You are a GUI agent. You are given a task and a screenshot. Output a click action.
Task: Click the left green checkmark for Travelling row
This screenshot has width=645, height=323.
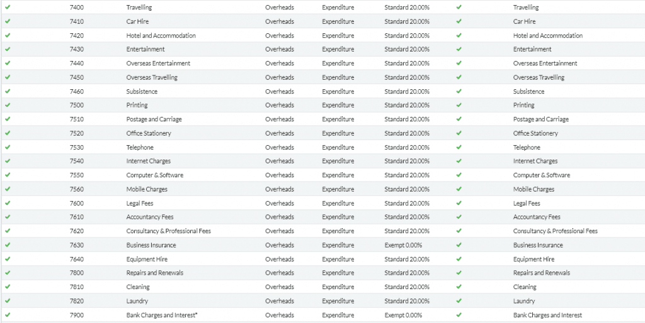8,8
